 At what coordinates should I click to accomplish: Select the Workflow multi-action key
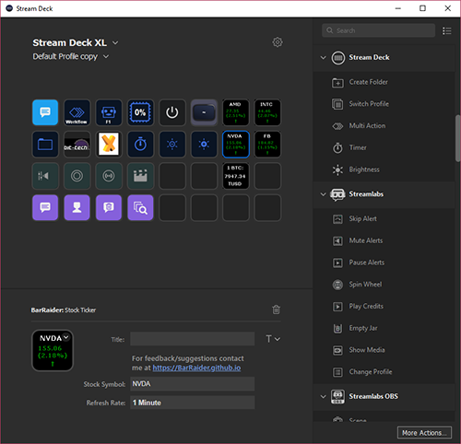pos(77,112)
